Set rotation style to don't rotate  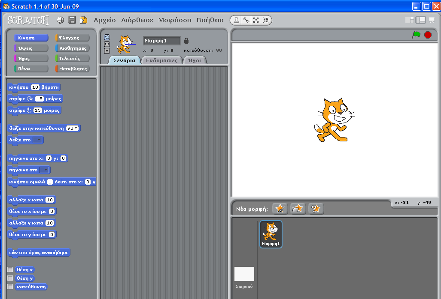pyautogui.click(x=107, y=51)
